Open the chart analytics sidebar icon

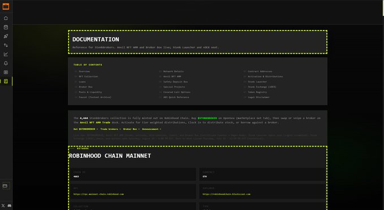(6, 54)
